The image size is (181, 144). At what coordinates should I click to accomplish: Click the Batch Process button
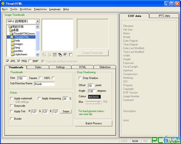[94, 123]
